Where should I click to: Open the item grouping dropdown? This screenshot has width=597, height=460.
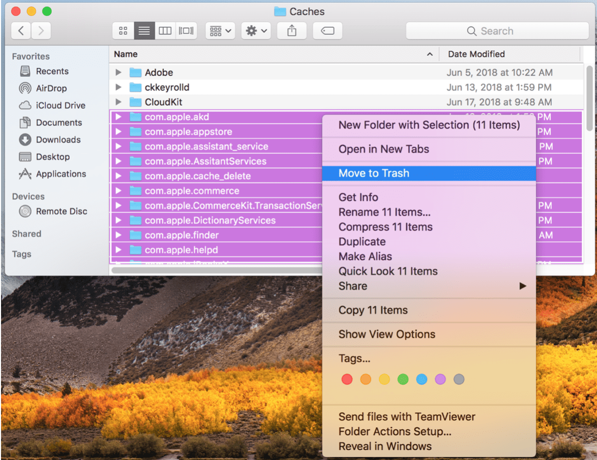[220, 30]
